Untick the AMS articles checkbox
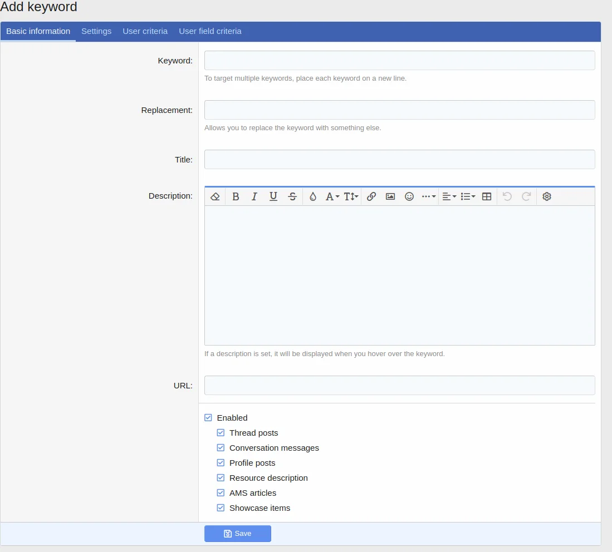This screenshot has height=552, width=612. 221,493
